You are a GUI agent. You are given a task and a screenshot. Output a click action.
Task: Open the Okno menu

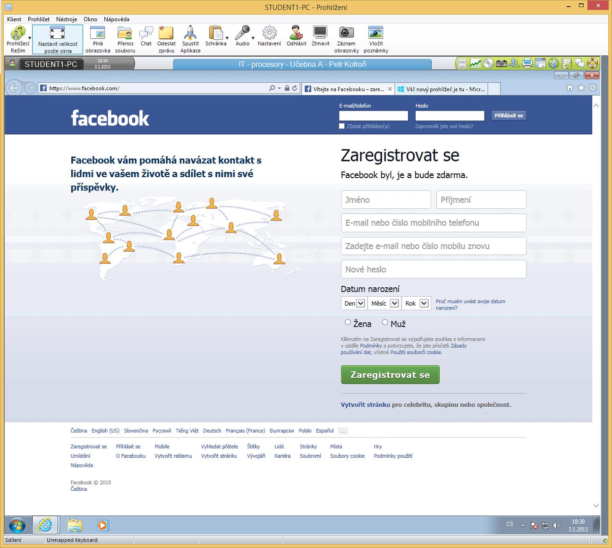(90, 19)
